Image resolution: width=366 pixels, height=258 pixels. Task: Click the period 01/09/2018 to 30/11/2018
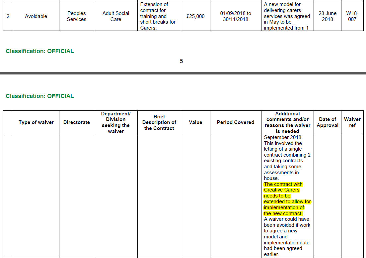point(236,16)
